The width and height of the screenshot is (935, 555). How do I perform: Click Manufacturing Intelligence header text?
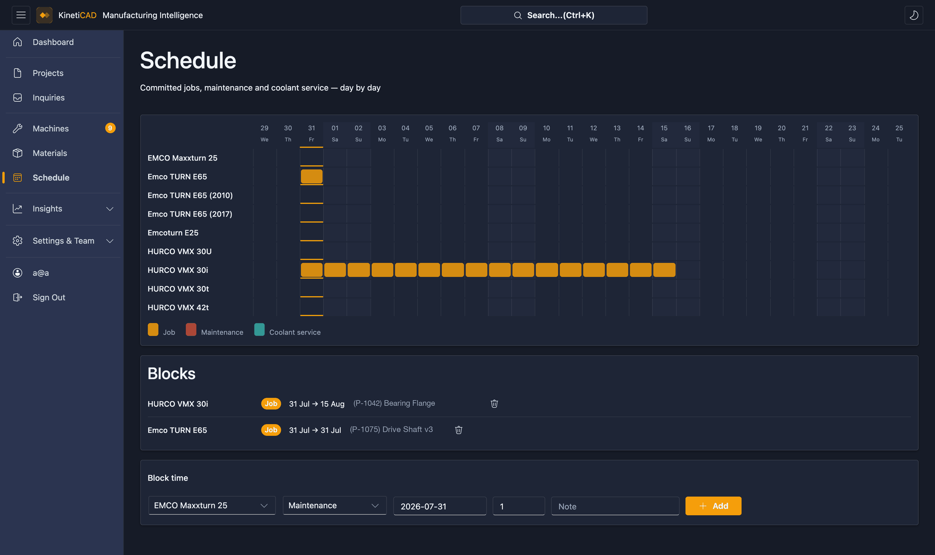tap(153, 15)
